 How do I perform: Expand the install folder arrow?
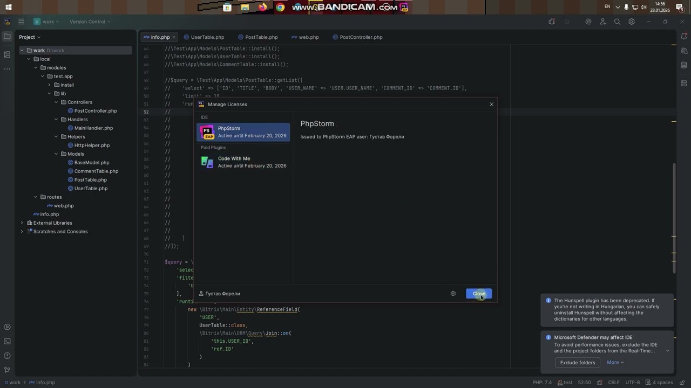tap(50, 85)
